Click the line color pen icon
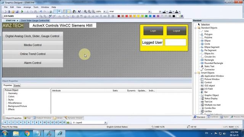Image resolution: width=244 pixels, height=137 pixels. [x=164, y=11]
